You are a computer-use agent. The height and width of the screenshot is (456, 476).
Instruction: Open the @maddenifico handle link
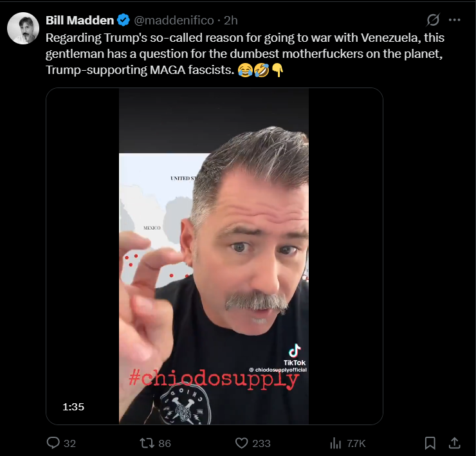[x=174, y=21]
